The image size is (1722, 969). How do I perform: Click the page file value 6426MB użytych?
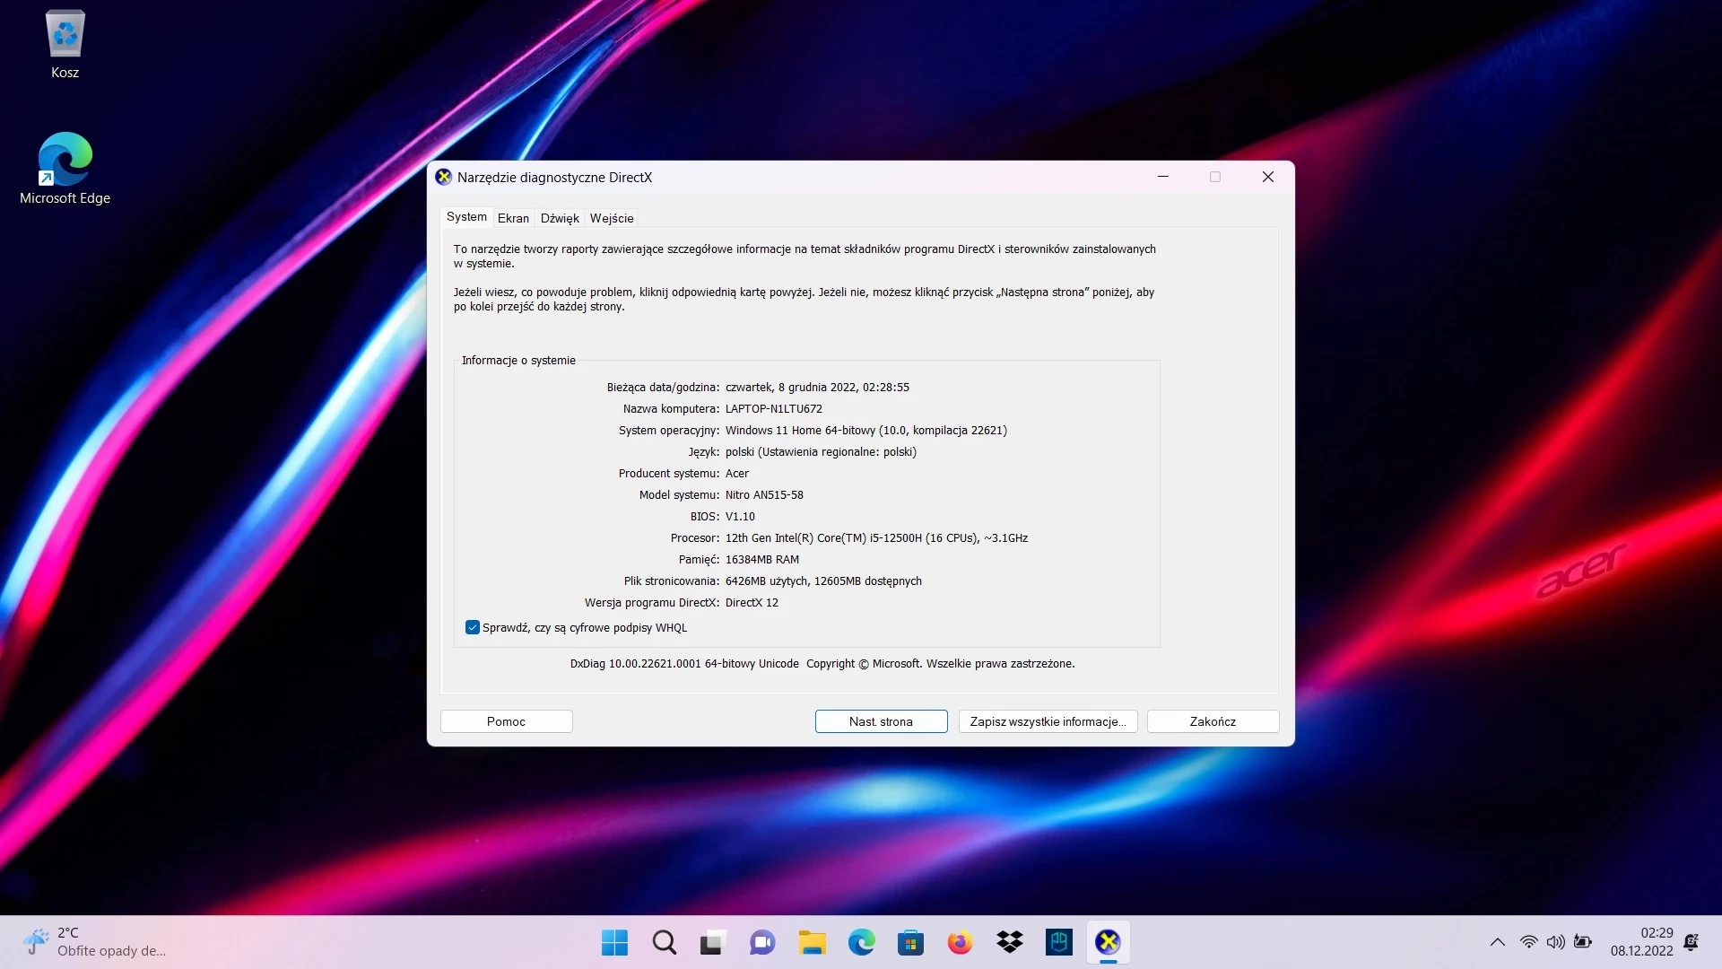pyautogui.click(x=823, y=581)
